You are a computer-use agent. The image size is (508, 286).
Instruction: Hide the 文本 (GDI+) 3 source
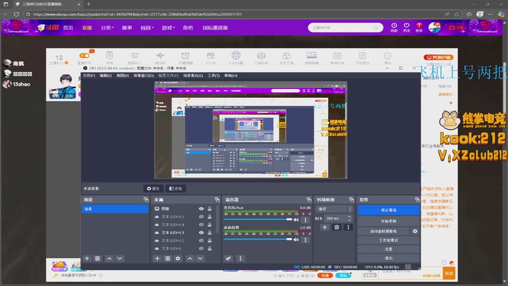[x=201, y=233]
